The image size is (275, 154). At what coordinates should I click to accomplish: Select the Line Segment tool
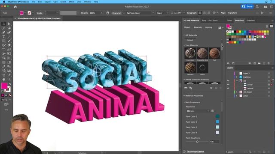[9, 37]
